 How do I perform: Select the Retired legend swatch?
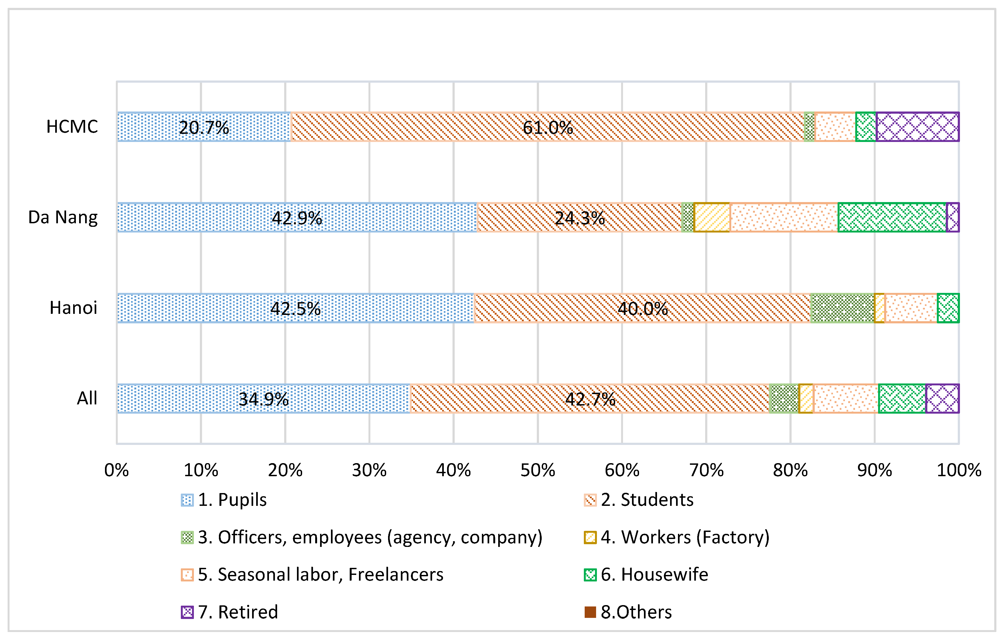187,612
